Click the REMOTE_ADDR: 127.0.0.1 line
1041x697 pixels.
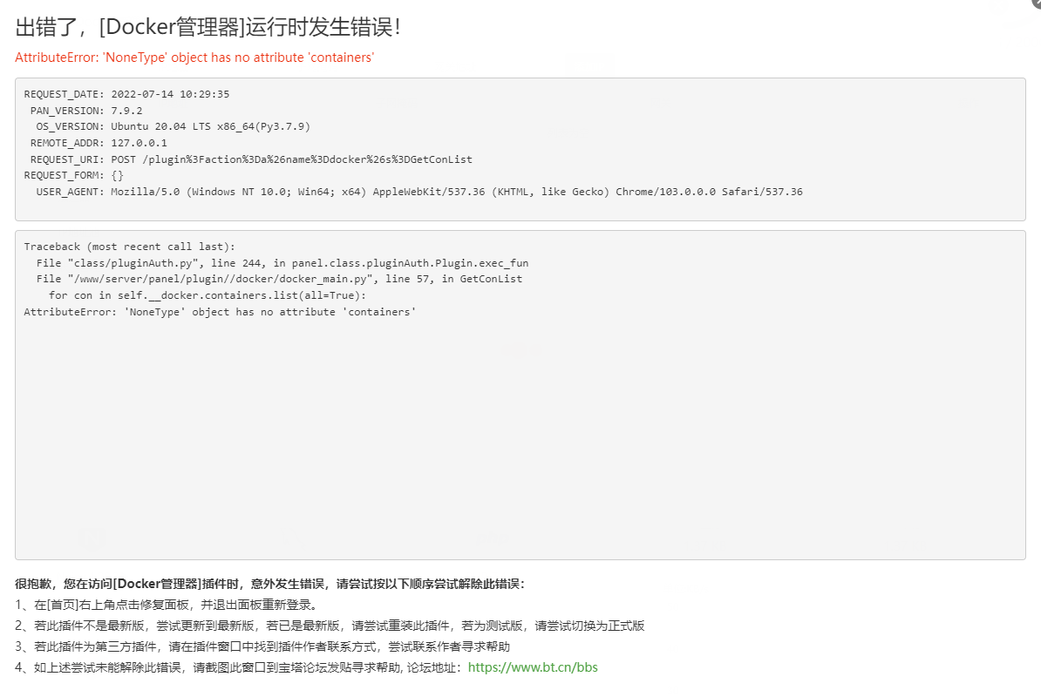[99, 143]
